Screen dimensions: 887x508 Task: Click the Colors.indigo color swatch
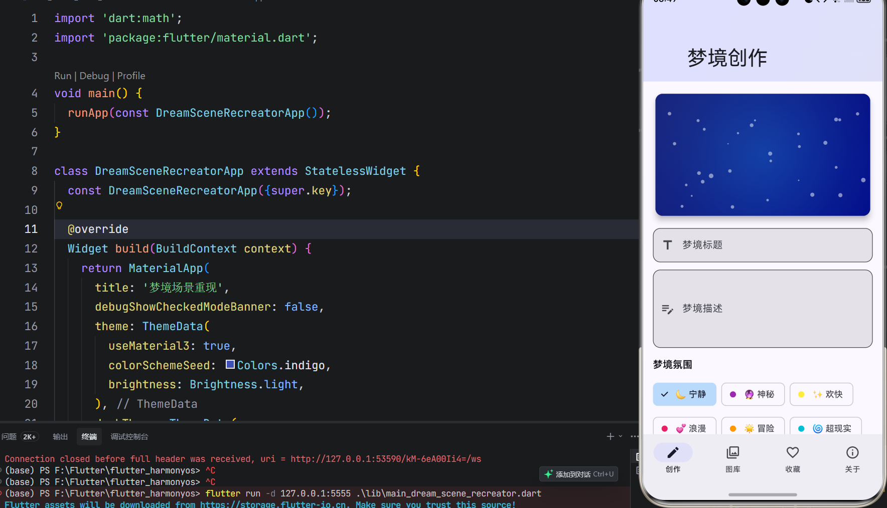click(230, 364)
